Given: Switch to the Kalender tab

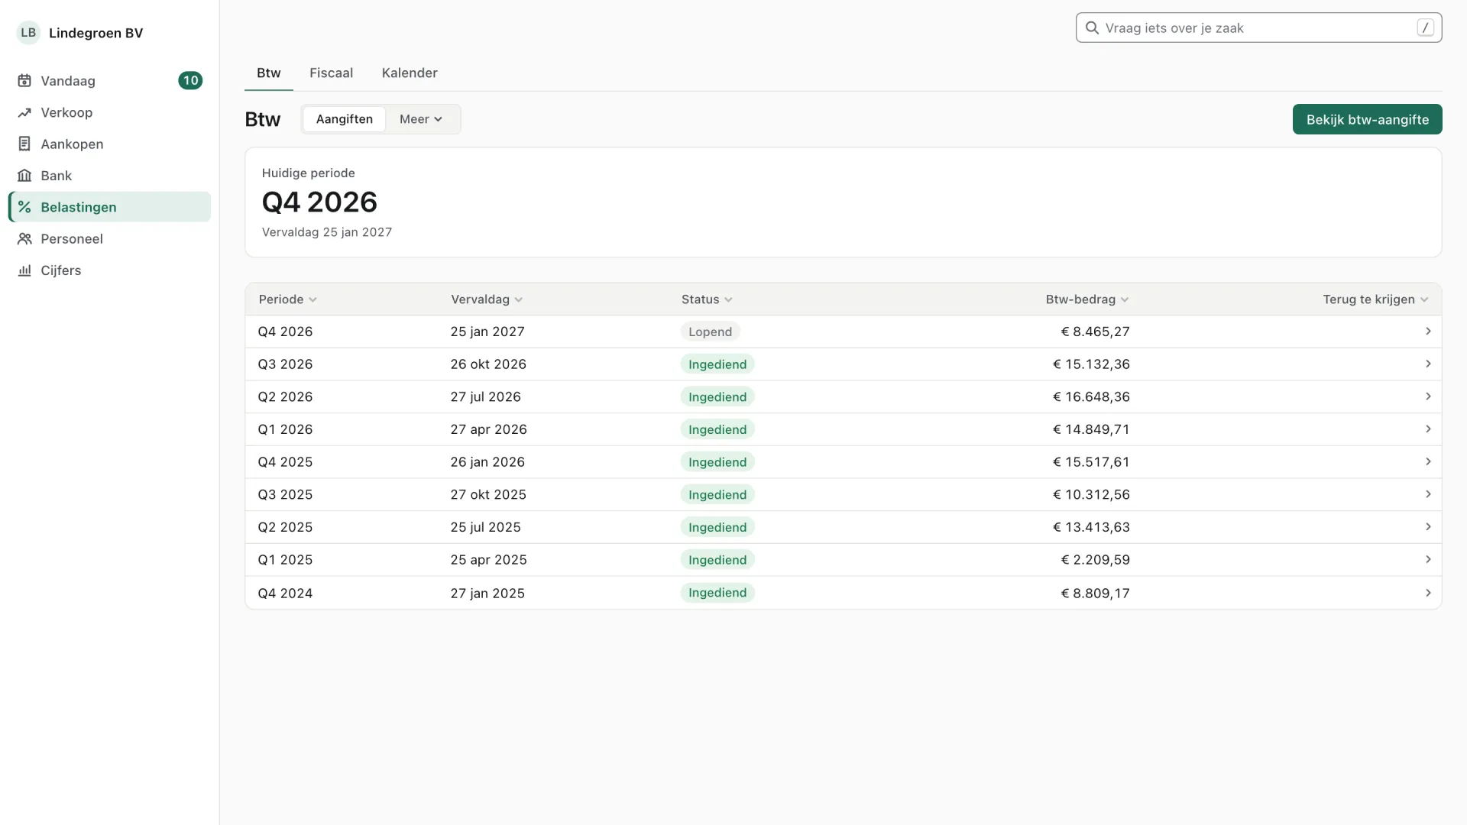Looking at the screenshot, I should (x=410, y=73).
